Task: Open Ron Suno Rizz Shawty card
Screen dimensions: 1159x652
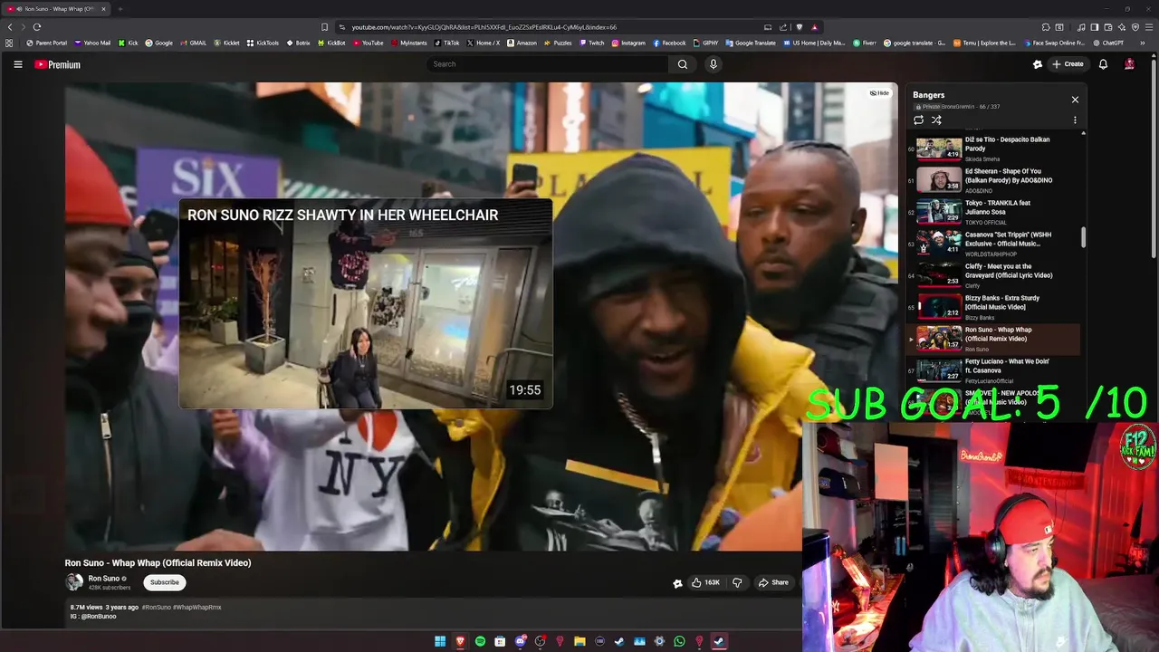Action: click(366, 304)
